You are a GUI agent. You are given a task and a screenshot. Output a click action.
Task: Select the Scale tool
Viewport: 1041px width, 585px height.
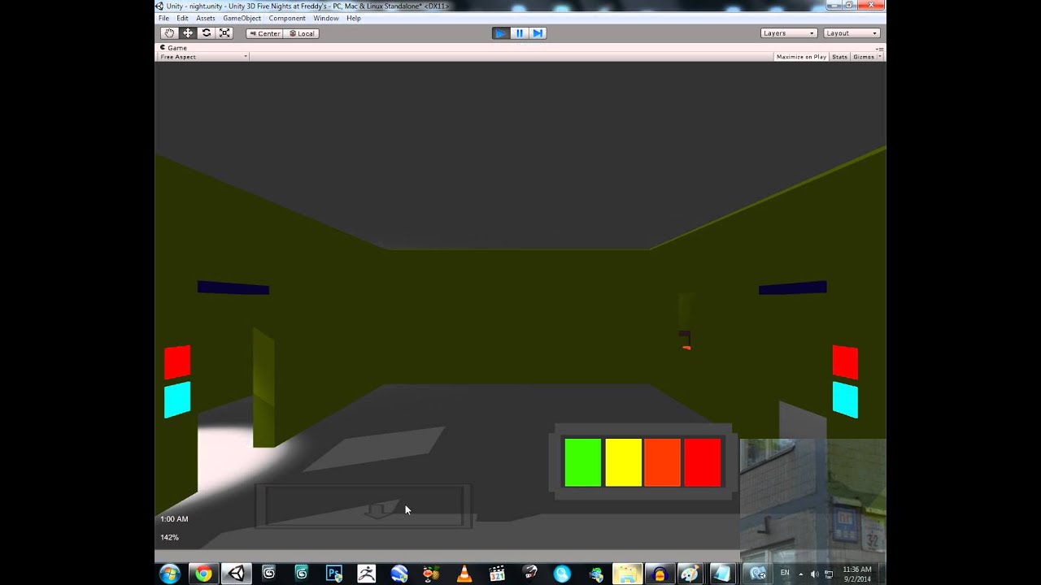(225, 33)
